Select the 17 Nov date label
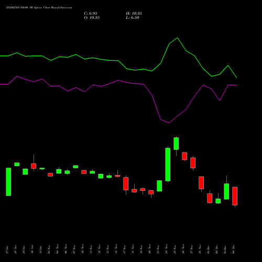Screen dimensions: 262x262 (x=124, y=249)
